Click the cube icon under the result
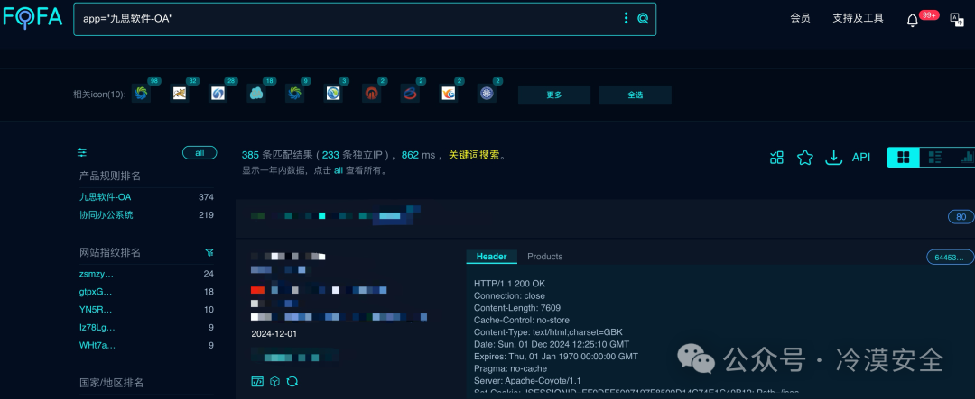The width and height of the screenshot is (975, 399). (274, 381)
